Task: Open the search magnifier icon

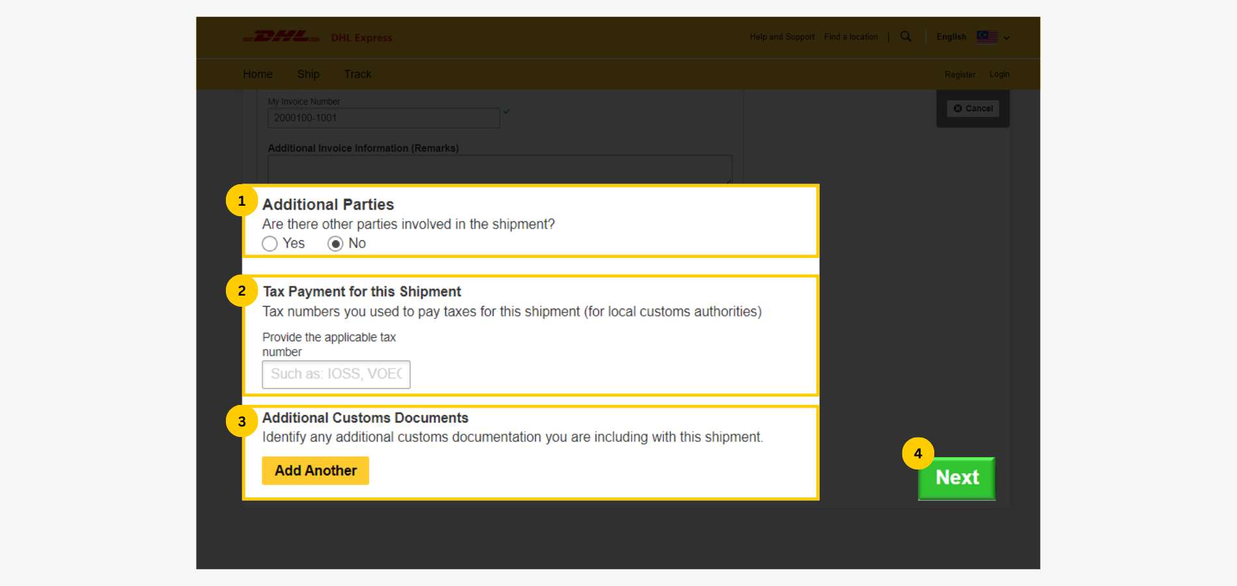Action: [906, 36]
